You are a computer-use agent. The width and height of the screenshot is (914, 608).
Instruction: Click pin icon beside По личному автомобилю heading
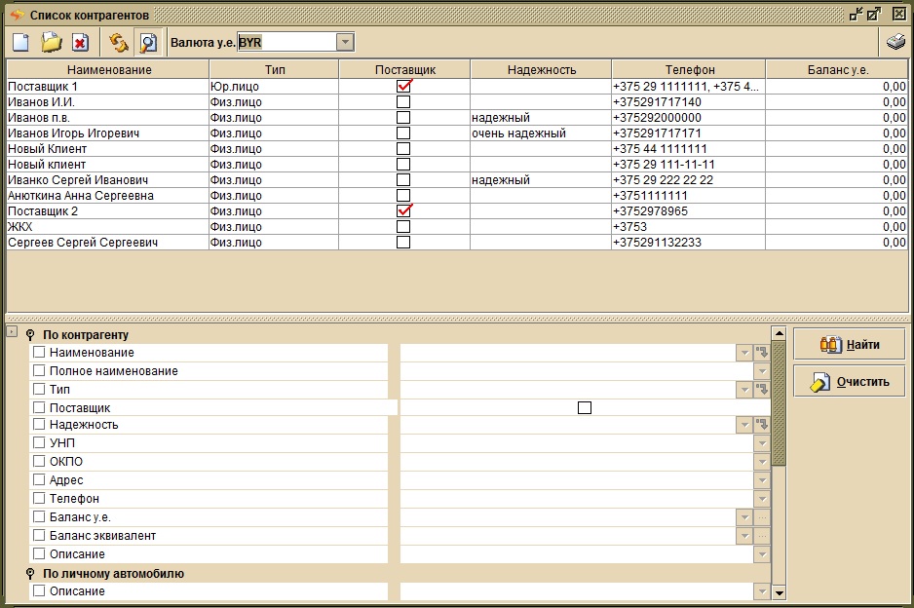click(x=30, y=574)
